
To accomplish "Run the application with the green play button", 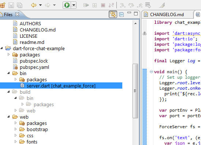I will [67, 5].
